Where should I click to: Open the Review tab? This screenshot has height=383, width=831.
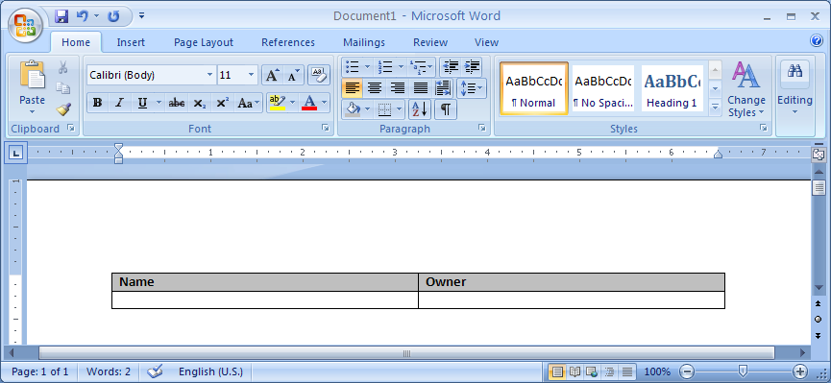[x=430, y=42]
